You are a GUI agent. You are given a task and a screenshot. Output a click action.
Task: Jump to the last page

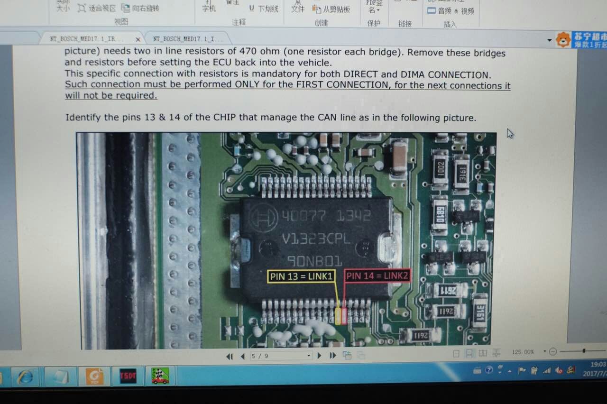[333, 355]
